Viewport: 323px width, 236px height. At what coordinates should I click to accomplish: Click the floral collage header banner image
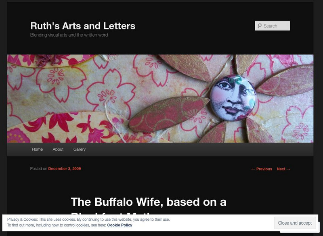pos(160,99)
